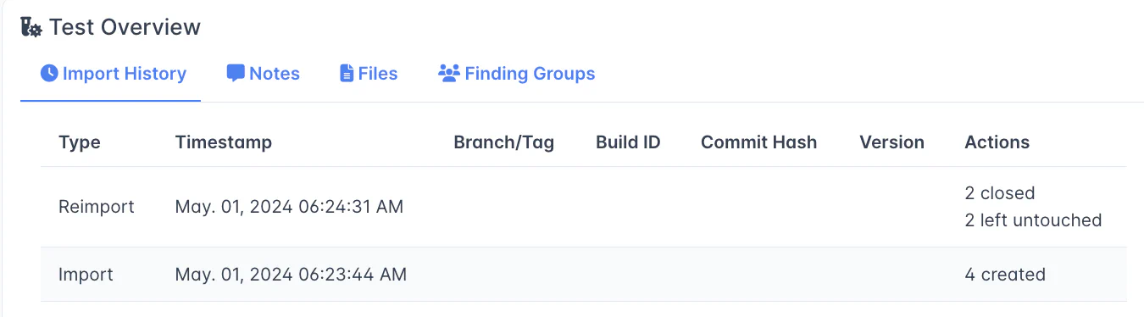The width and height of the screenshot is (1144, 317).
Task: Select the Import row showing 4 created
Action: (584, 275)
